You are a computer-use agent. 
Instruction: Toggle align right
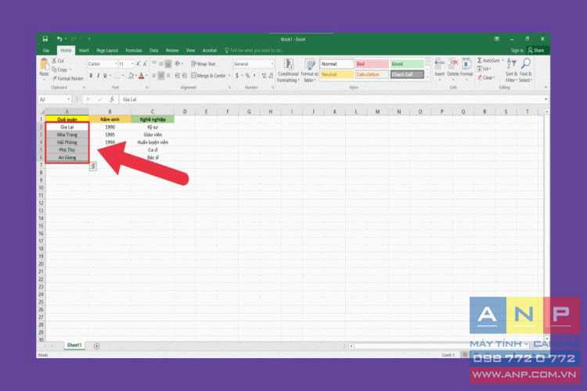[x=168, y=76]
